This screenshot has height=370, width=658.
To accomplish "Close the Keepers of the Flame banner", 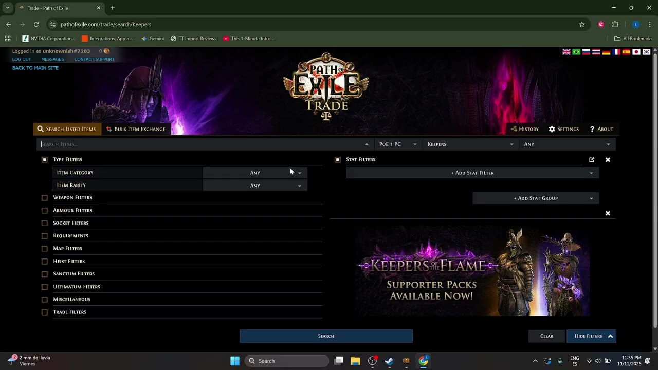I will point(608,213).
